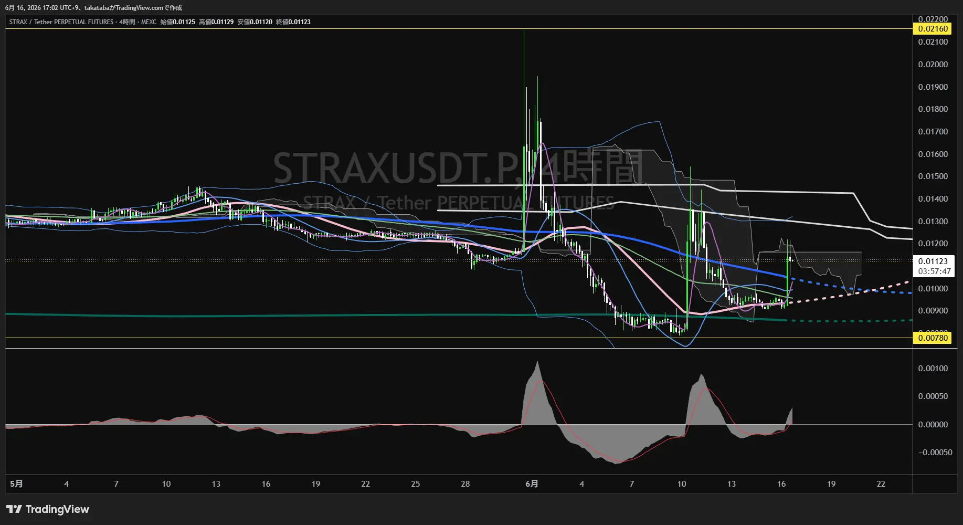Click the 0.01600 price axis label
This screenshot has height=525, width=963.
933,154
